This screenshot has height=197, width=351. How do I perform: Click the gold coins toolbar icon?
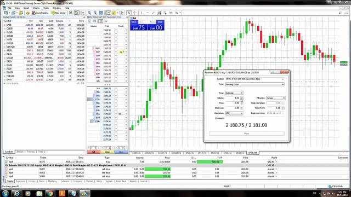tap(27, 13)
